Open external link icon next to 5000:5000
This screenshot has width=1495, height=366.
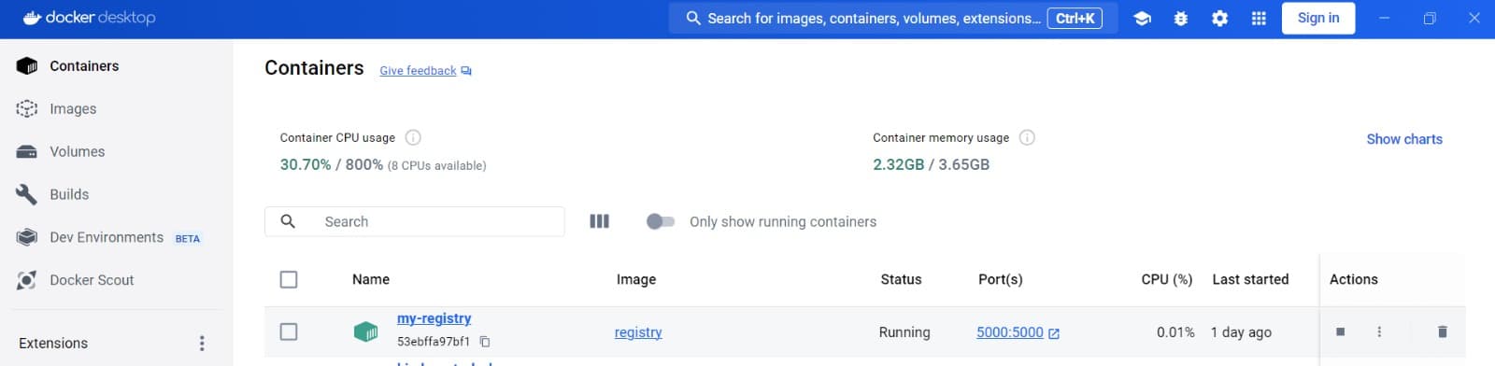pyautogui.click(x=1054, y=333)
